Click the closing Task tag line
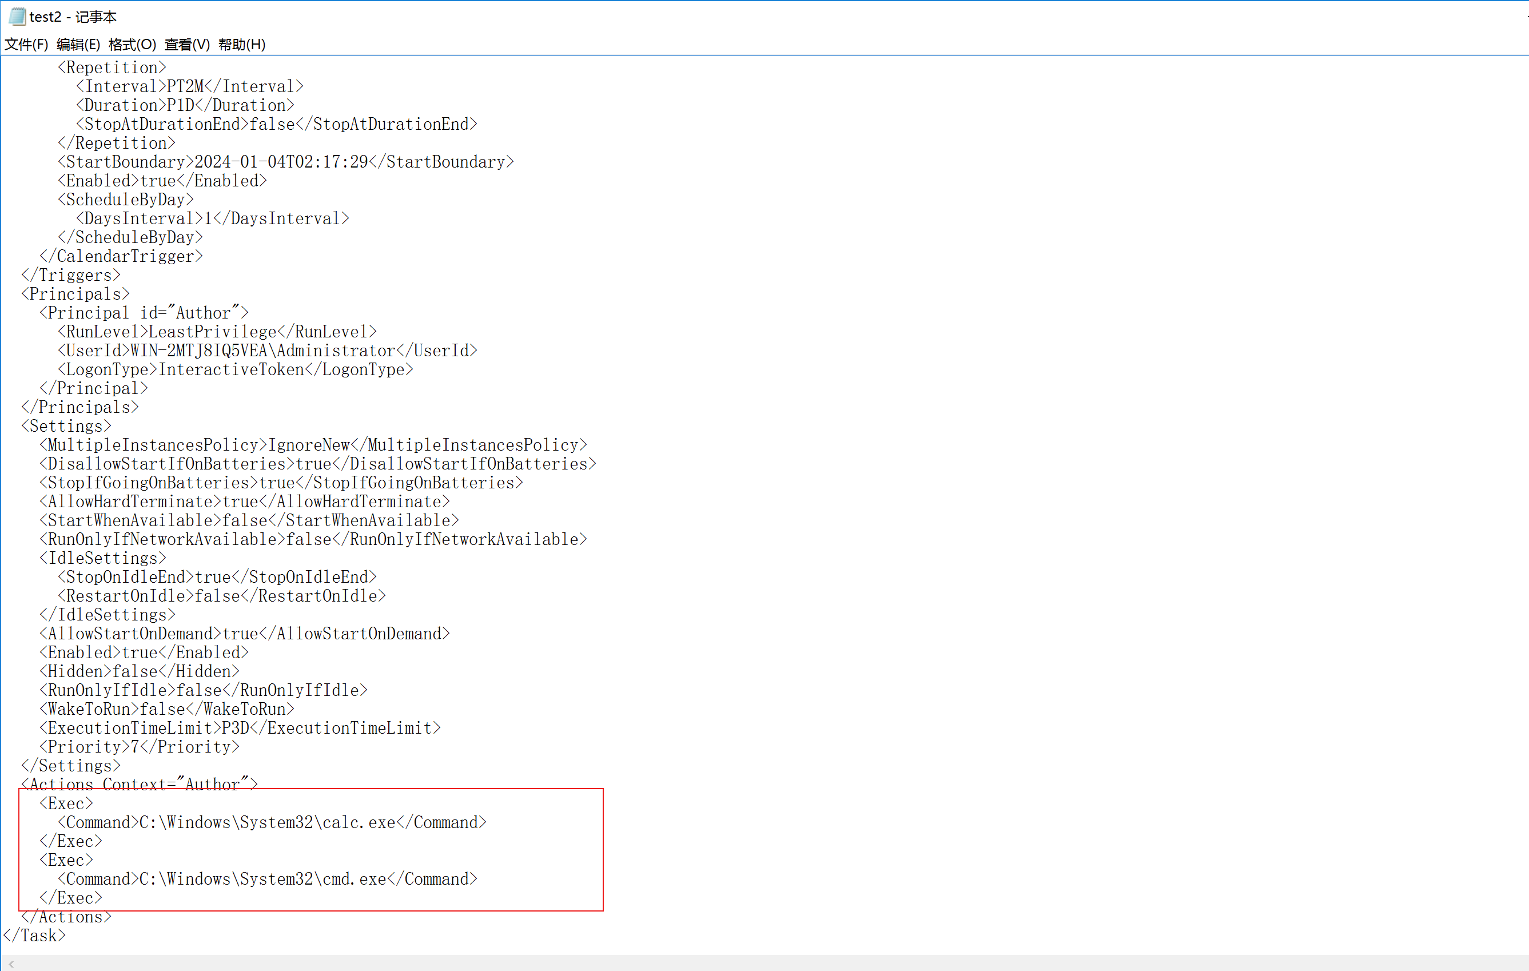1529x971 pixels. pos(35,936)
